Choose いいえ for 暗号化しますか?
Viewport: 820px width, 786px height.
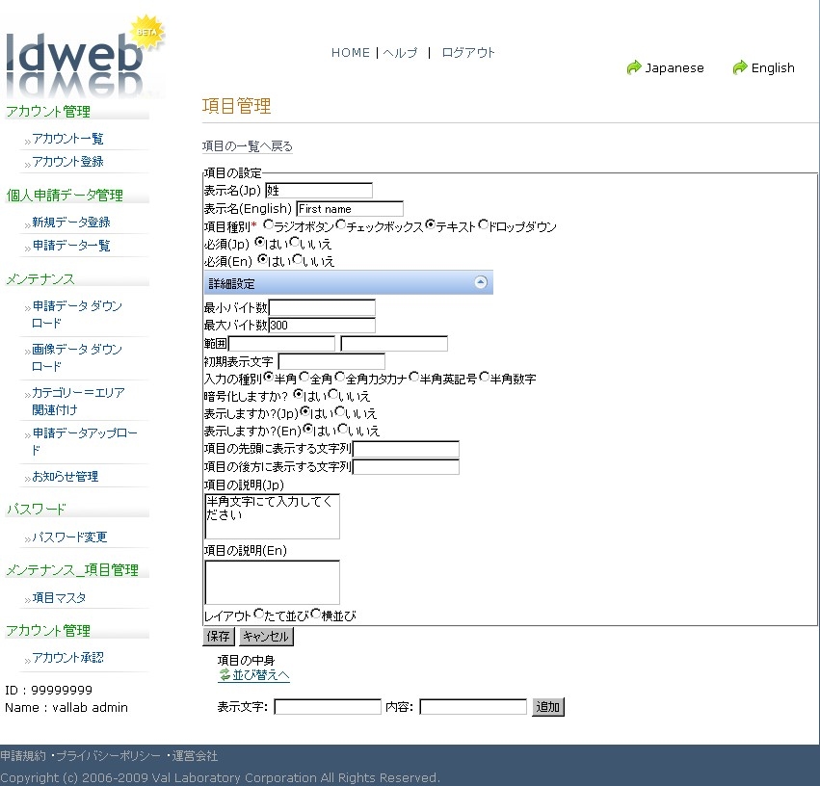pyautogui.click(x=333, y=394)
